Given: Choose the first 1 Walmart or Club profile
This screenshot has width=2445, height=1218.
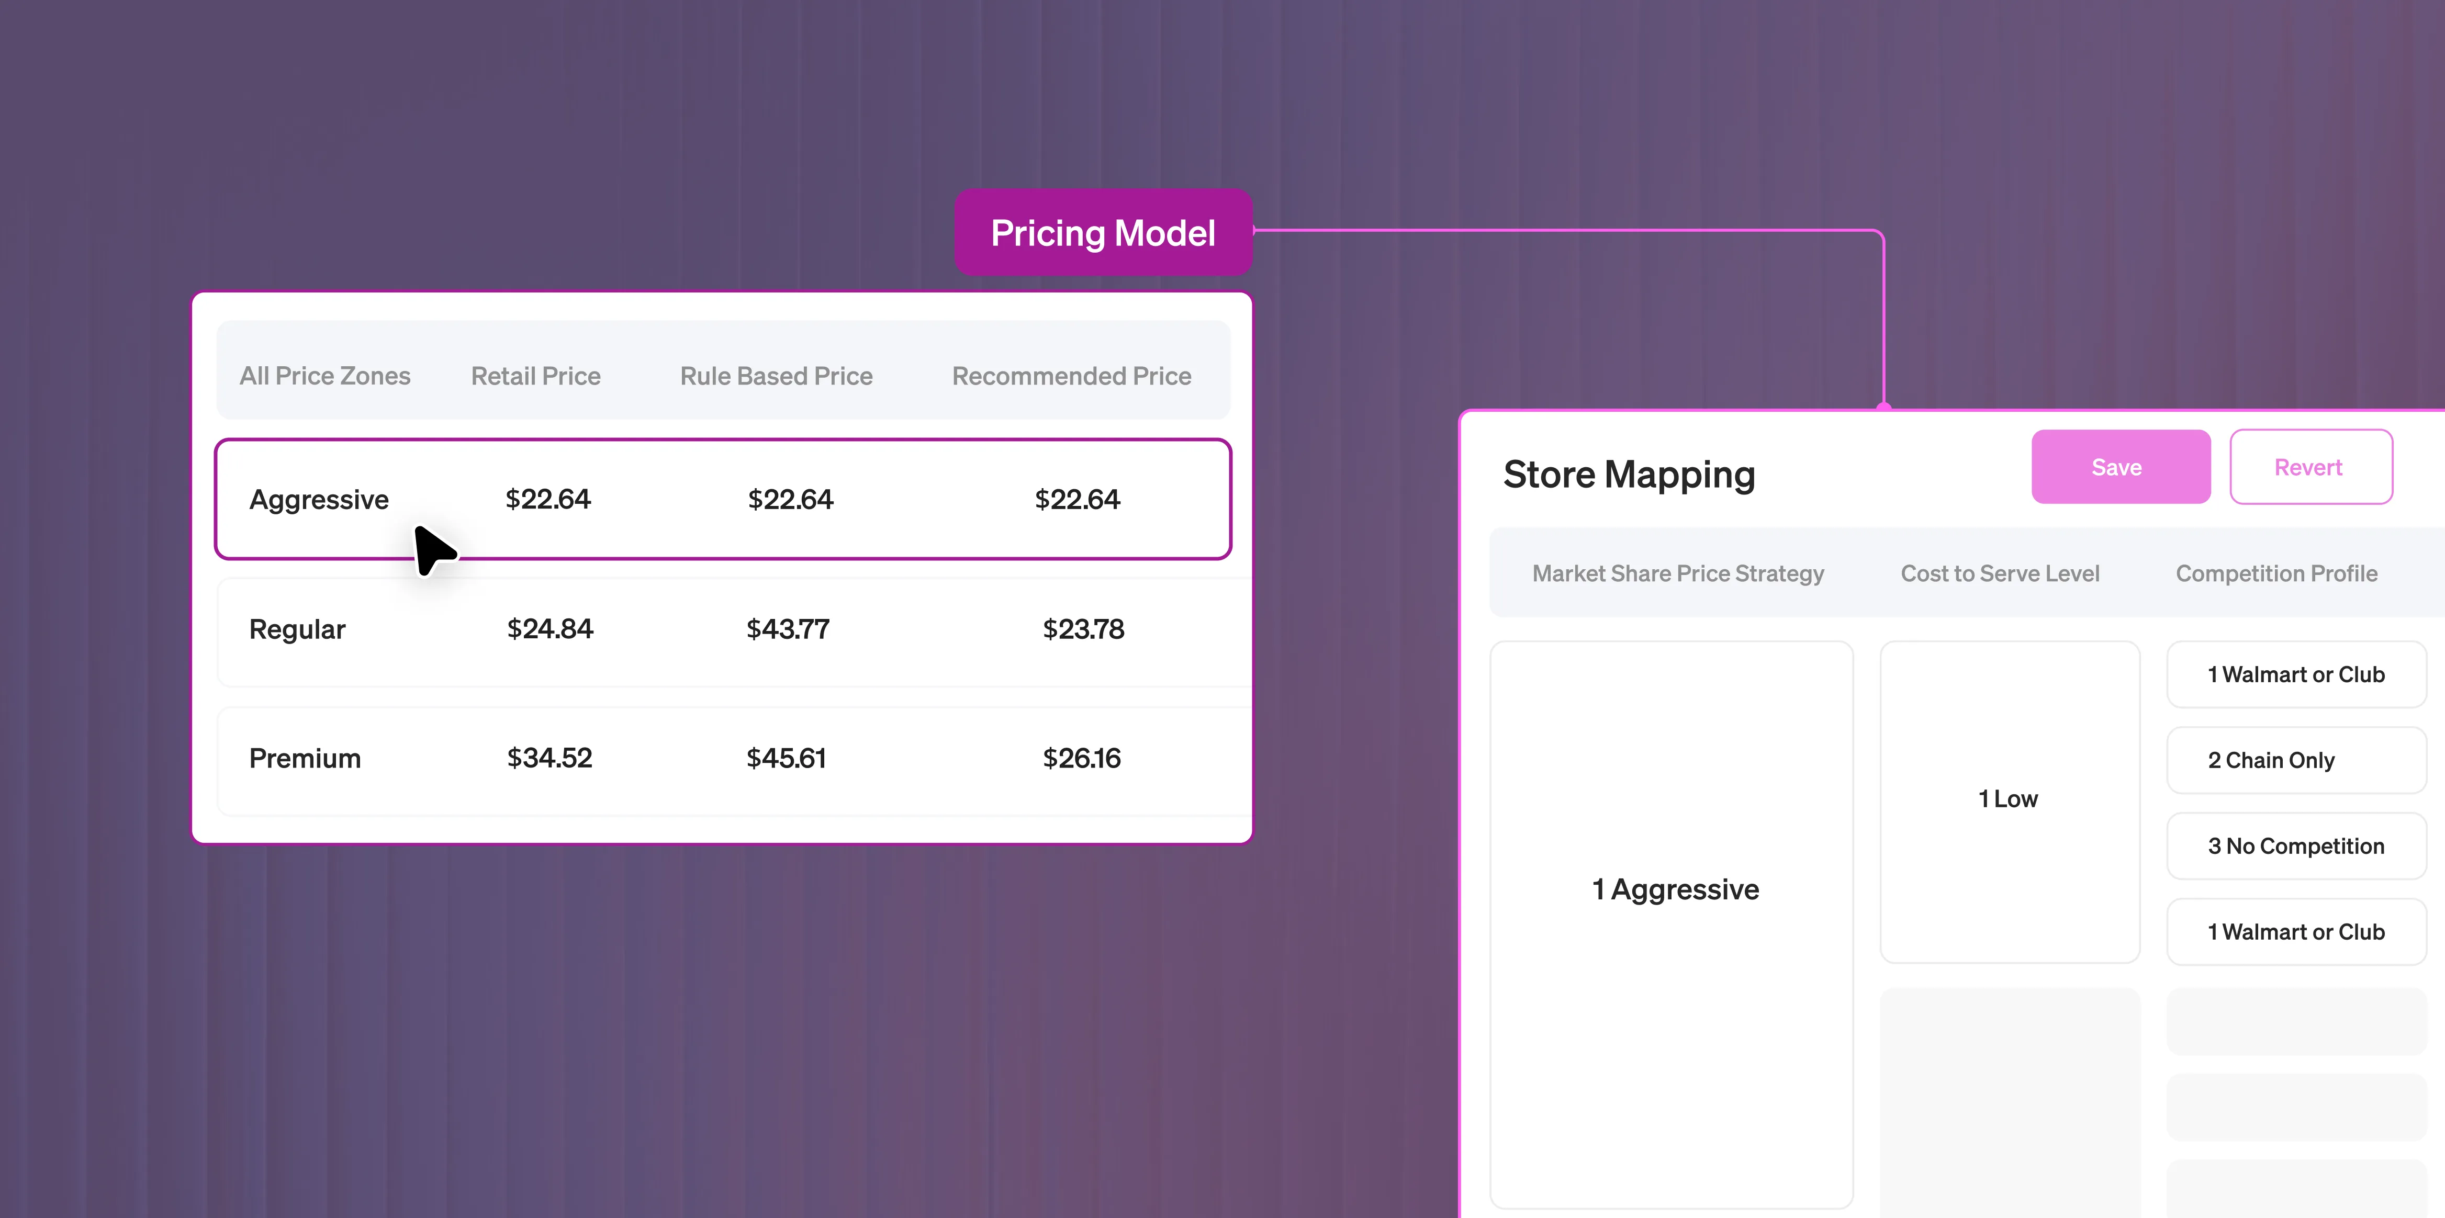Looking at the screenshot, I should 2295,674.
